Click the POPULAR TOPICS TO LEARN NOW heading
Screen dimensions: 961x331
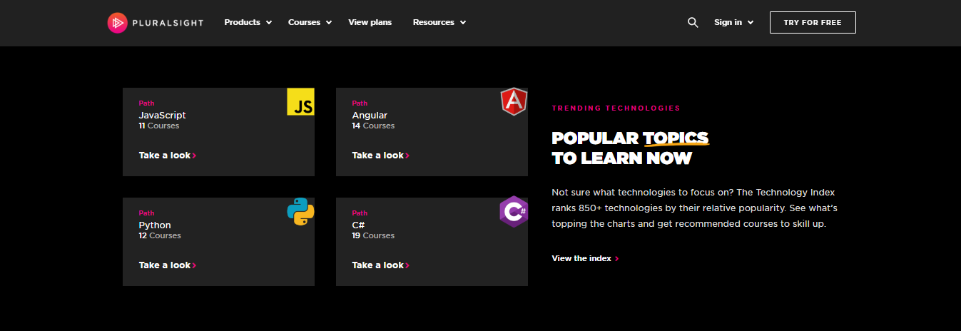click(630, 148)
